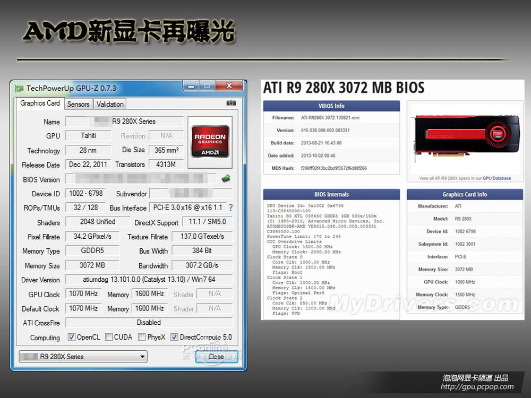The image size is (531, 398).
Task: Click the Texture Fillrate value 137.0 GTexel/s
Action: pyautogui.click(x=202, y=236)
